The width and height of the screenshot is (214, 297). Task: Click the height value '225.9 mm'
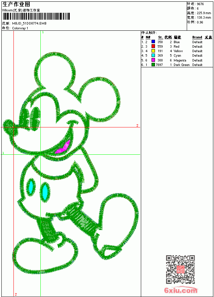[x=204, y=13]
